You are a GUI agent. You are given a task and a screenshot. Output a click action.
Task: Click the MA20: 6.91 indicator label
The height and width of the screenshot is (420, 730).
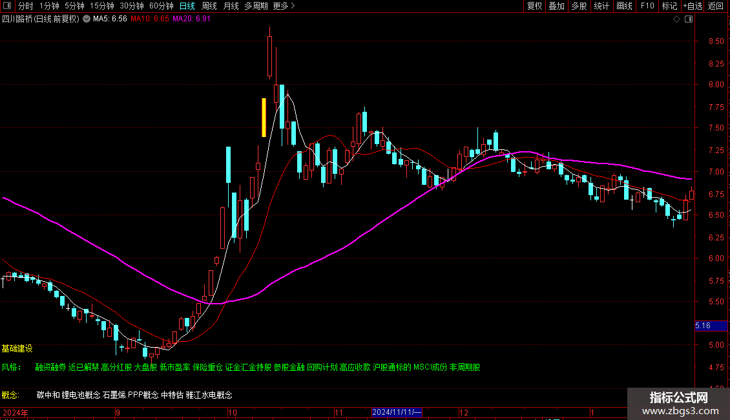click(x=191, y=19)
